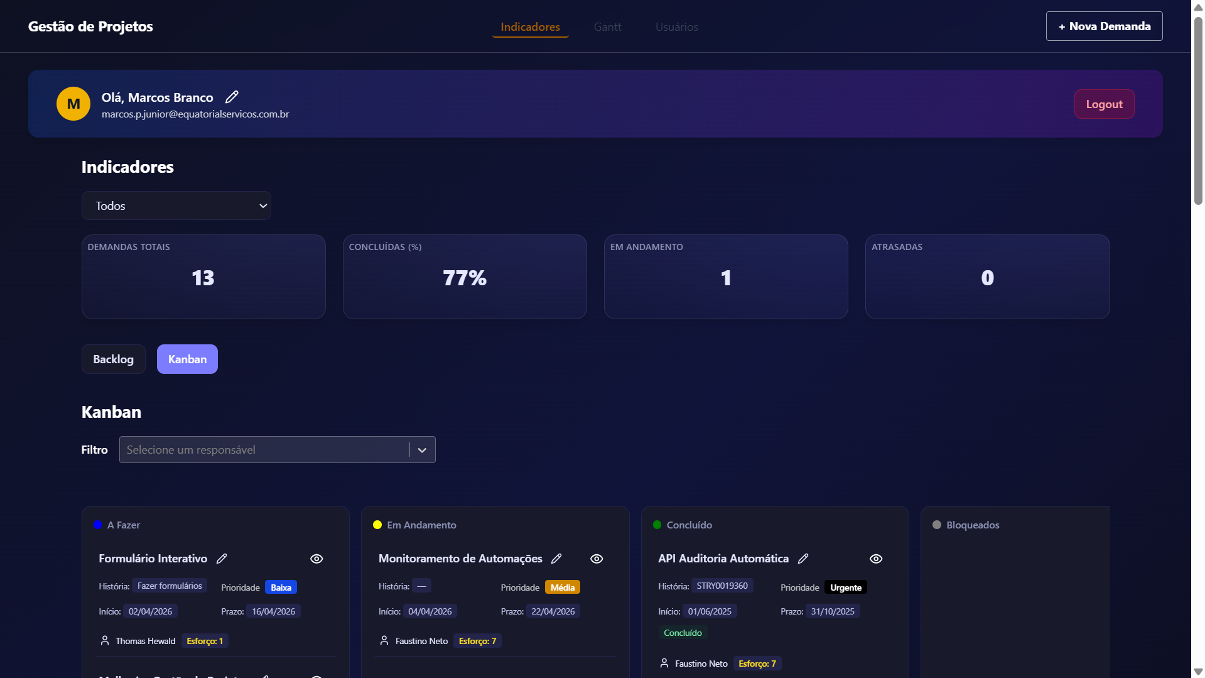
Task: Open the Usuários tab
Action: pos(677,27)
